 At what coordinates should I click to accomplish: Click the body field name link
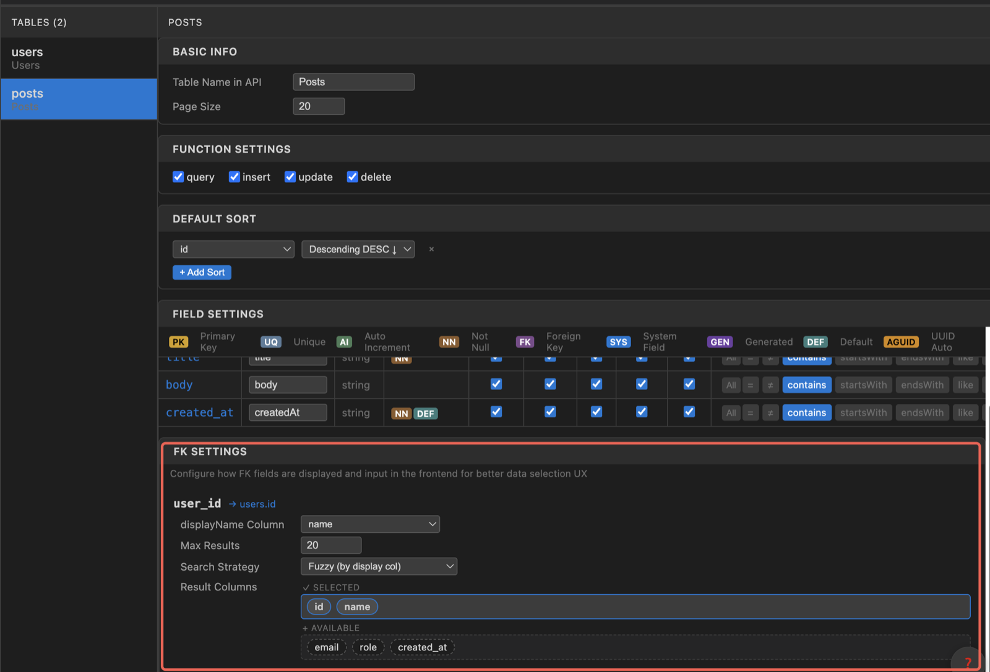[x=179, y=385]
